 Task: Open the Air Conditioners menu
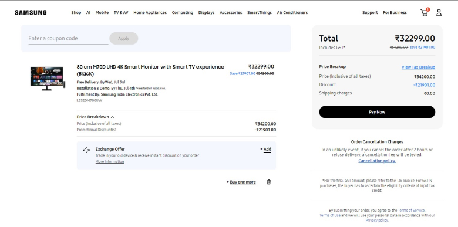point(292,12)
